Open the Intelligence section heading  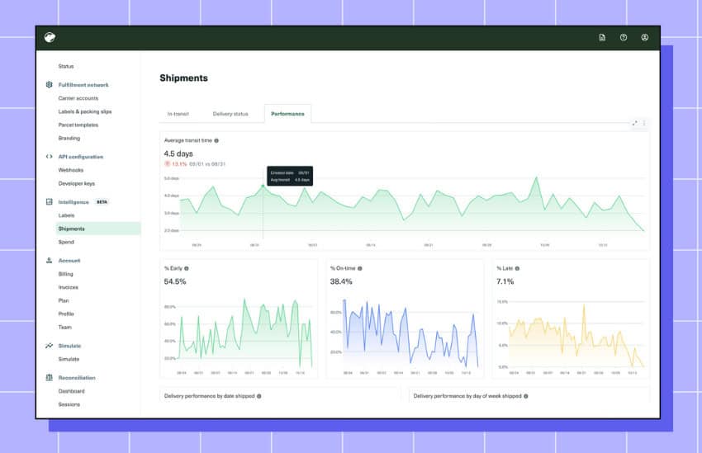click(x=74, y=202)
